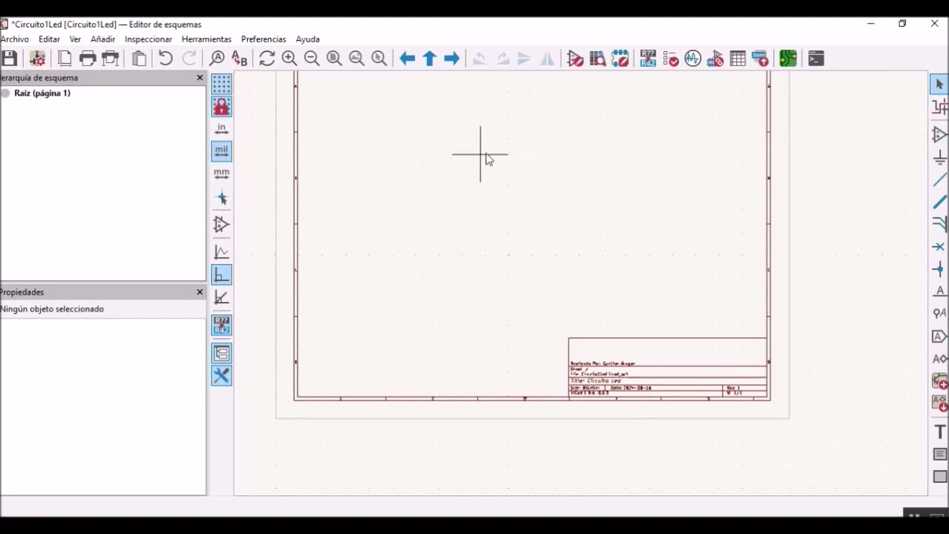Generate the bill of materials
This screenshot has width=949, height=534.
click(760, 59)
